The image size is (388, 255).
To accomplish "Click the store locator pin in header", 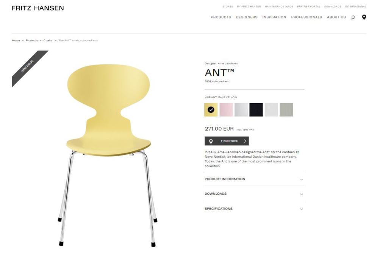I will pos(364,17).
